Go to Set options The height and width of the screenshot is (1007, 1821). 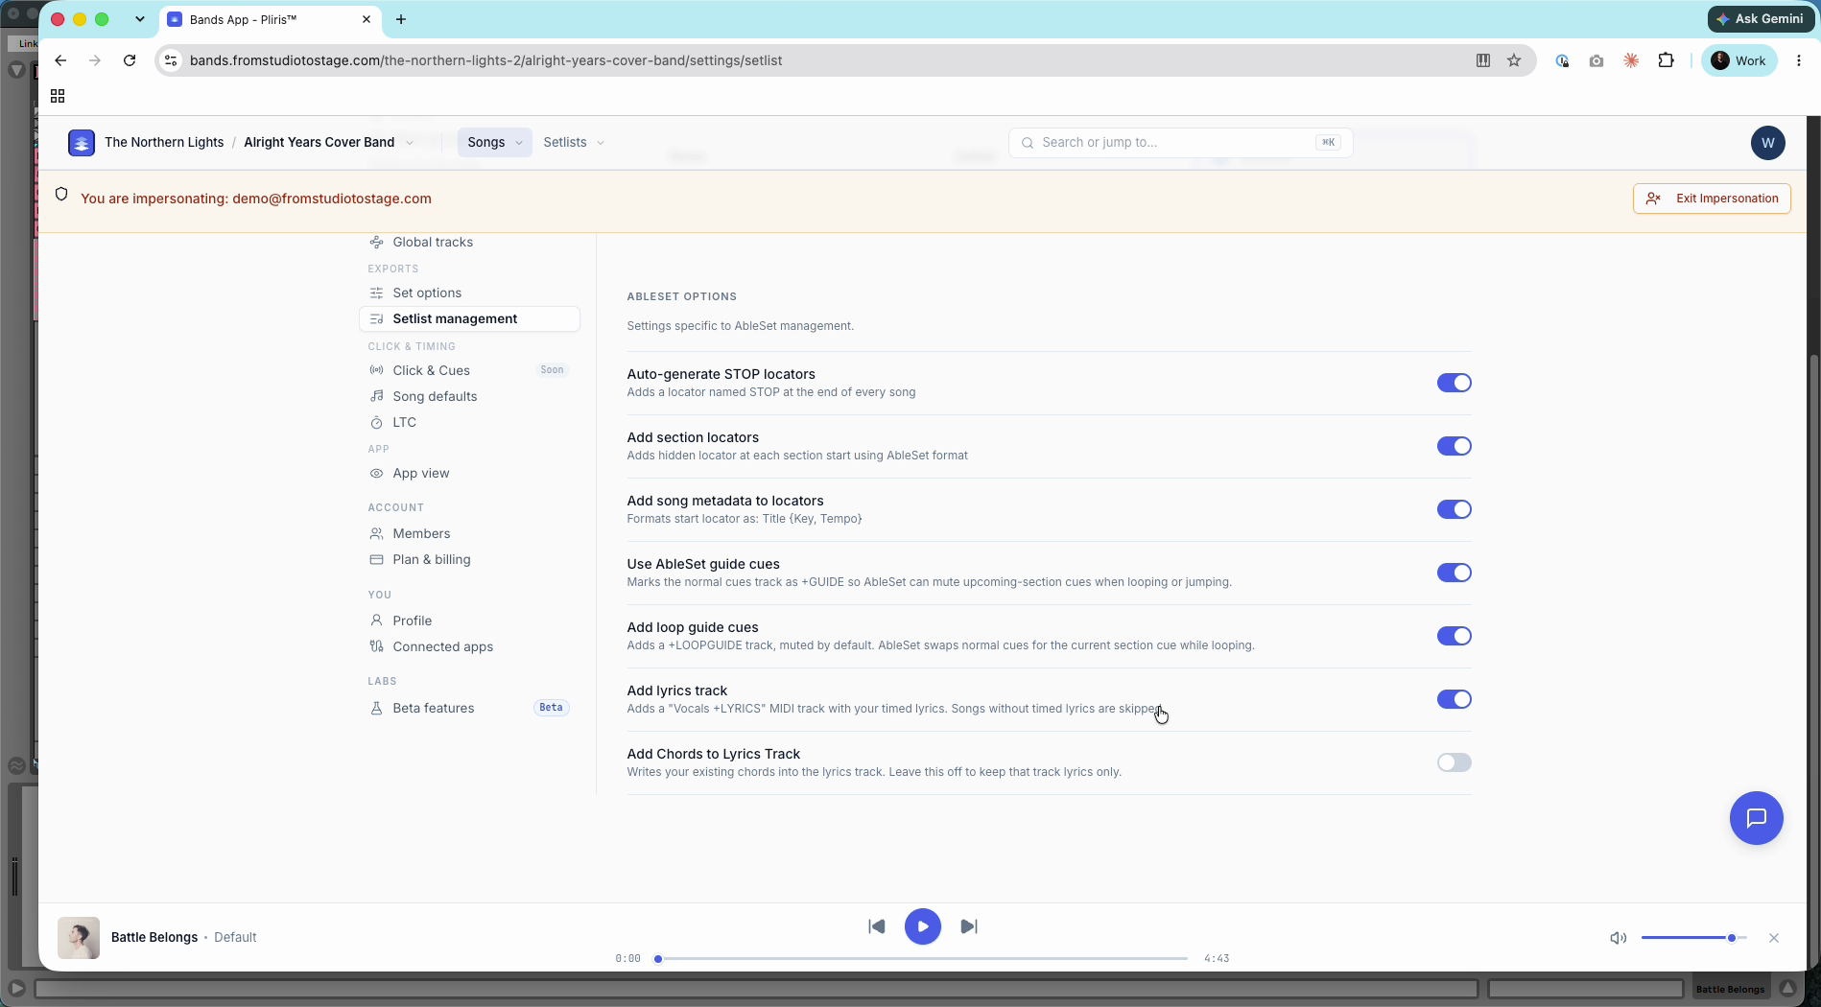tap(427, 293)
